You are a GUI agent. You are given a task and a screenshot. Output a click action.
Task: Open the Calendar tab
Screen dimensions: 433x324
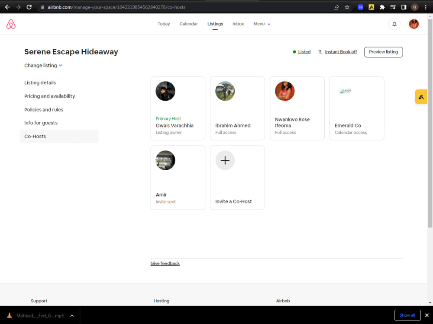[188, 24]
